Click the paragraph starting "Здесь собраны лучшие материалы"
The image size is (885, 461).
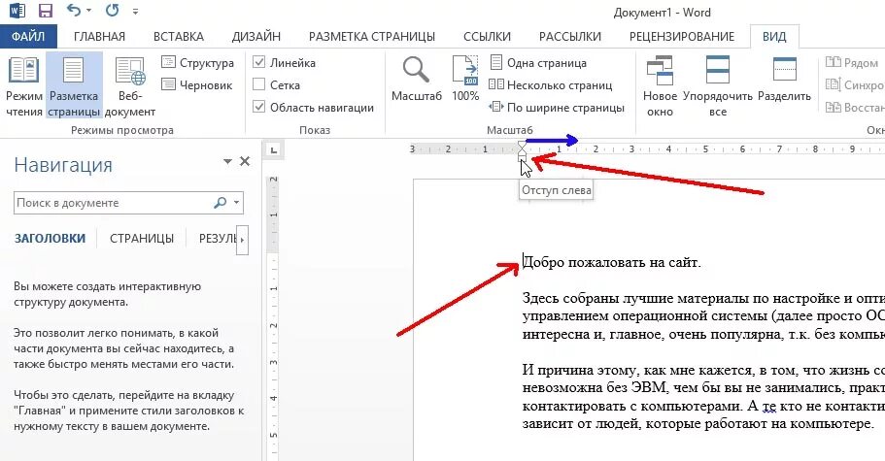click(x=703, y=316)
